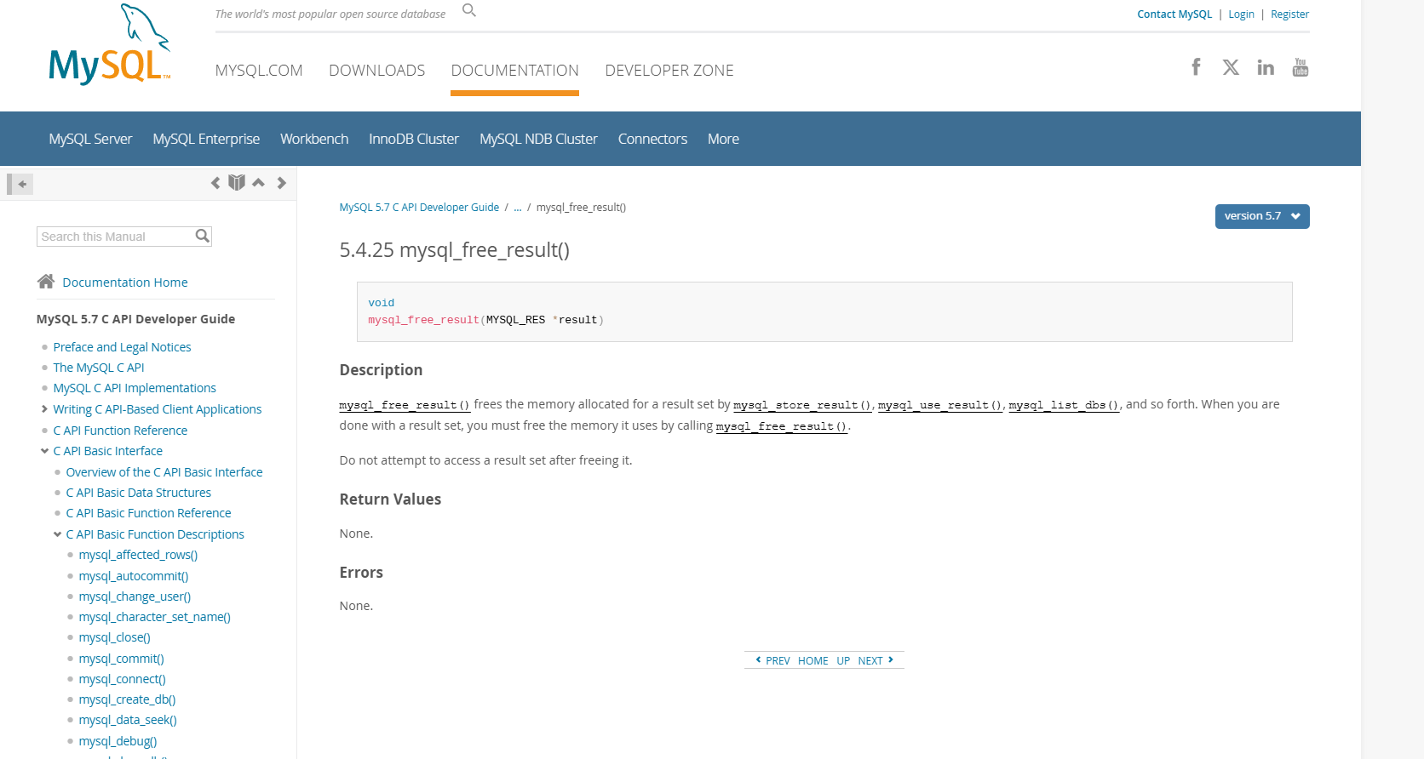The height and width of the screenshot is (759, 1424).
Task: Open the Connectors menu item
Action: click(652, 139)
